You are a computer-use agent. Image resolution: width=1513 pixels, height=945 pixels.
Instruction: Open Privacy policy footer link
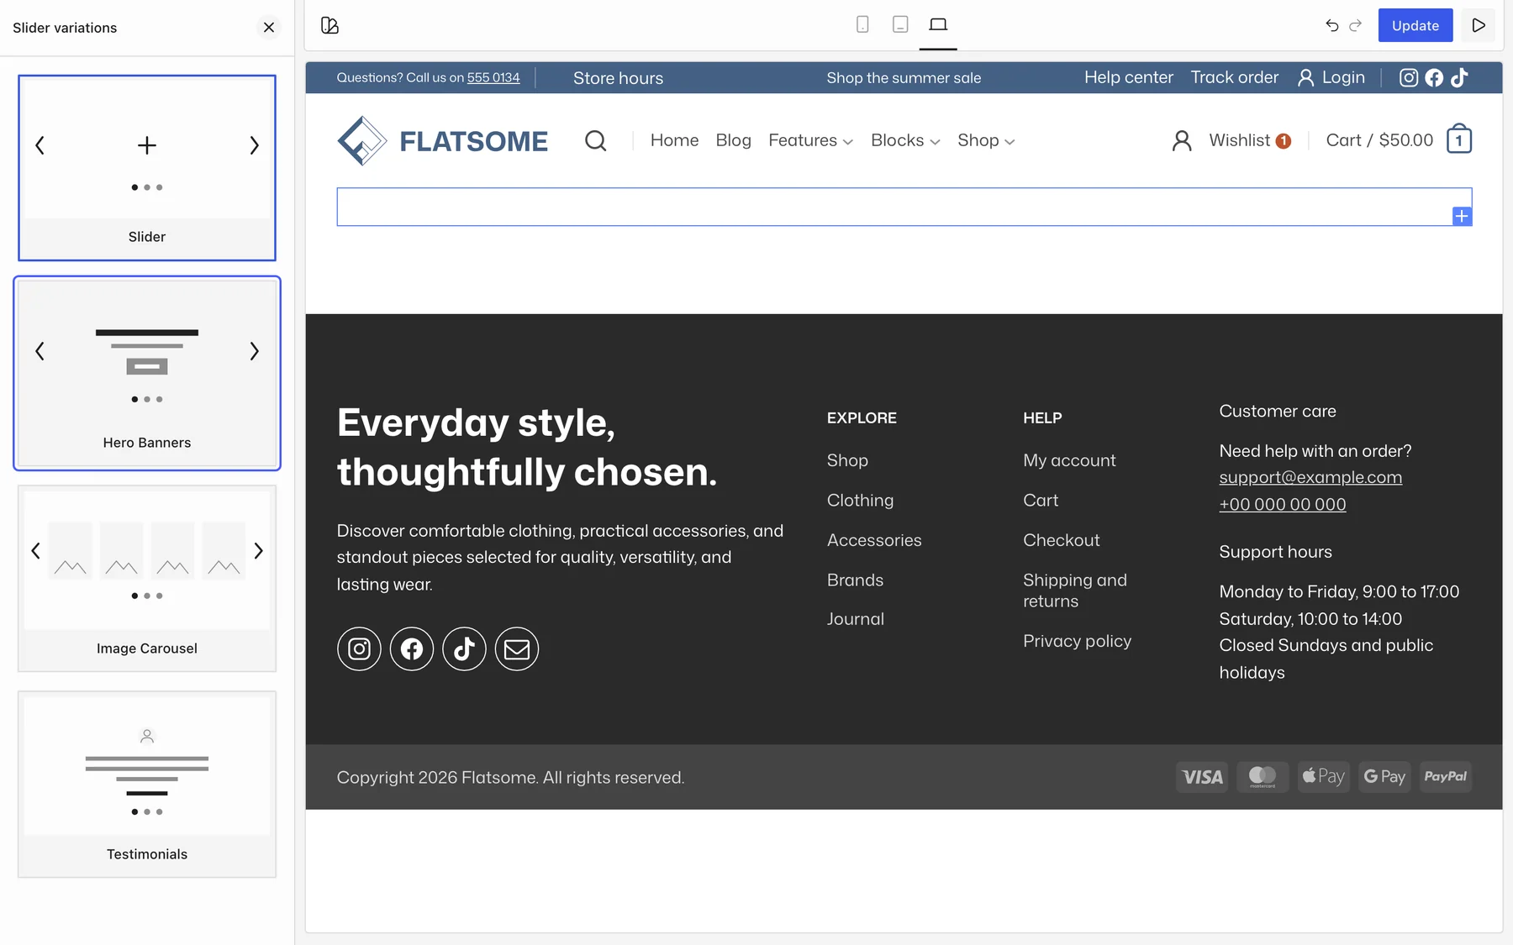coord(1078,641)
